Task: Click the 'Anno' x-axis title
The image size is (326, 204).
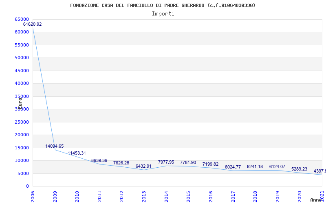Action: [316, 200]
